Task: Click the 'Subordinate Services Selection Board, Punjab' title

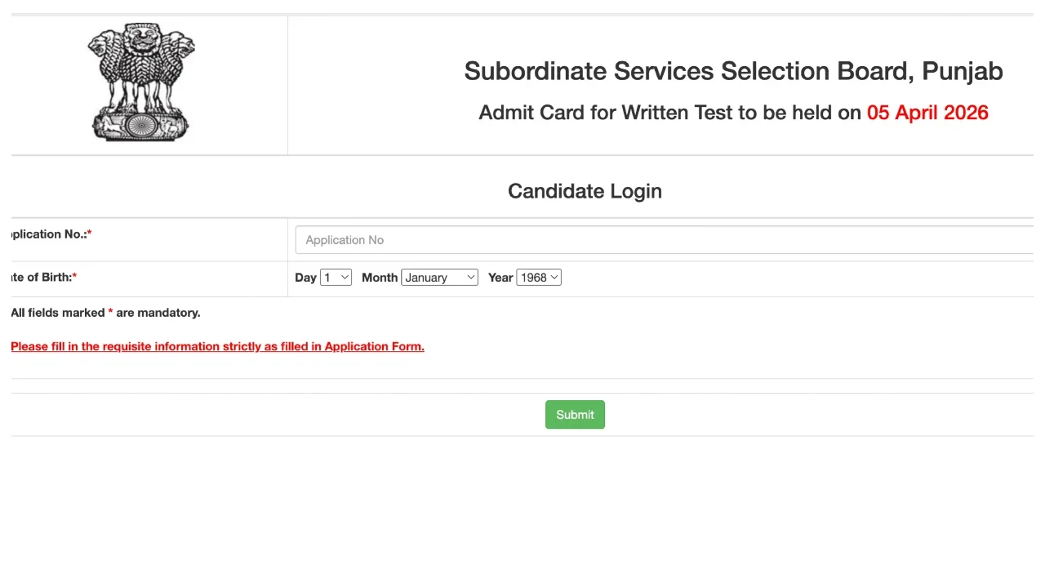Action: pyautogui.click(x=732, y=71)
